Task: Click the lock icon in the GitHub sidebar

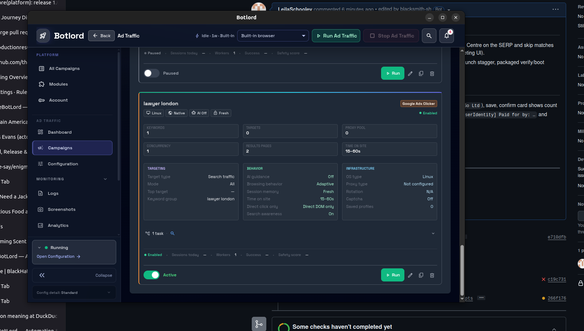Action: (581, 283)
